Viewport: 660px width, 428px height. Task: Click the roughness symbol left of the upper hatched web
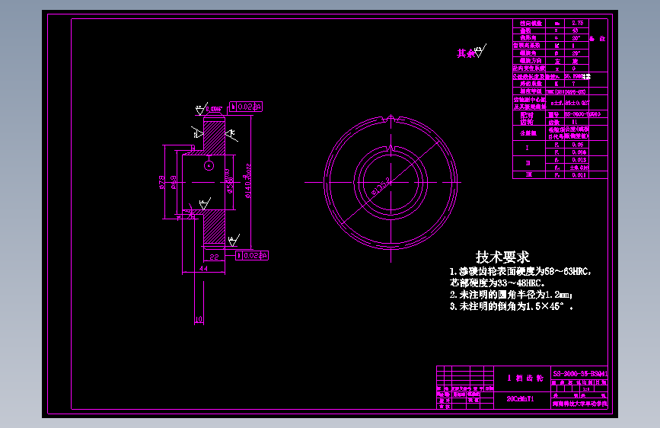pos(197,133)
